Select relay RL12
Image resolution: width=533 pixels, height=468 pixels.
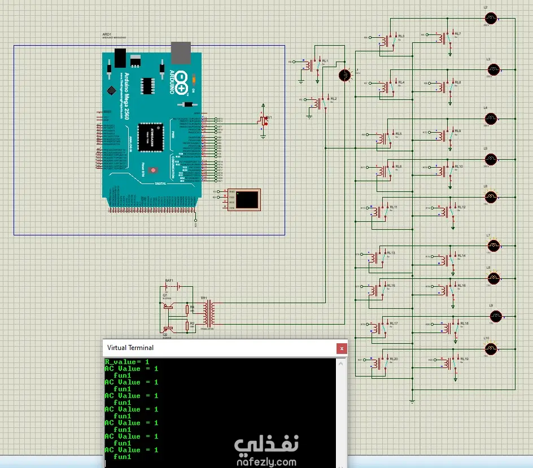[x=448, y=211]
